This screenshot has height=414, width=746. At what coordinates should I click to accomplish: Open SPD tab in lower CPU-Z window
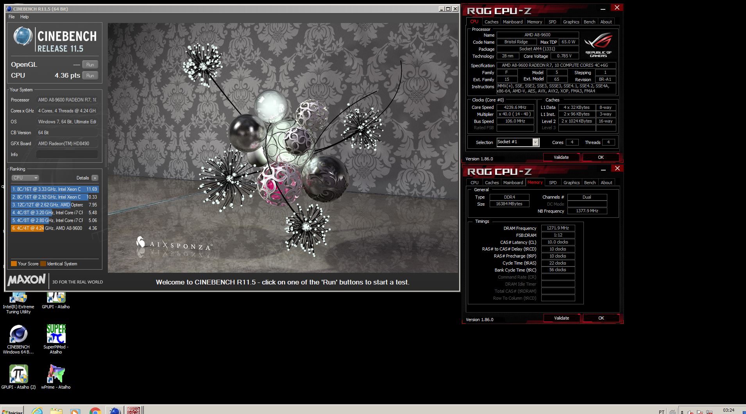[553, 183]
